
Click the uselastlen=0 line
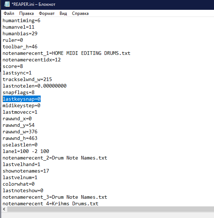(20, 145)
